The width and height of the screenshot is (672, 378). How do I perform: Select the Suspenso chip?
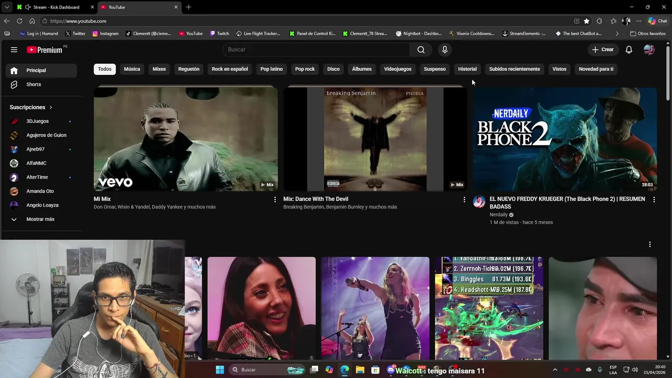(x=435, y=69)
